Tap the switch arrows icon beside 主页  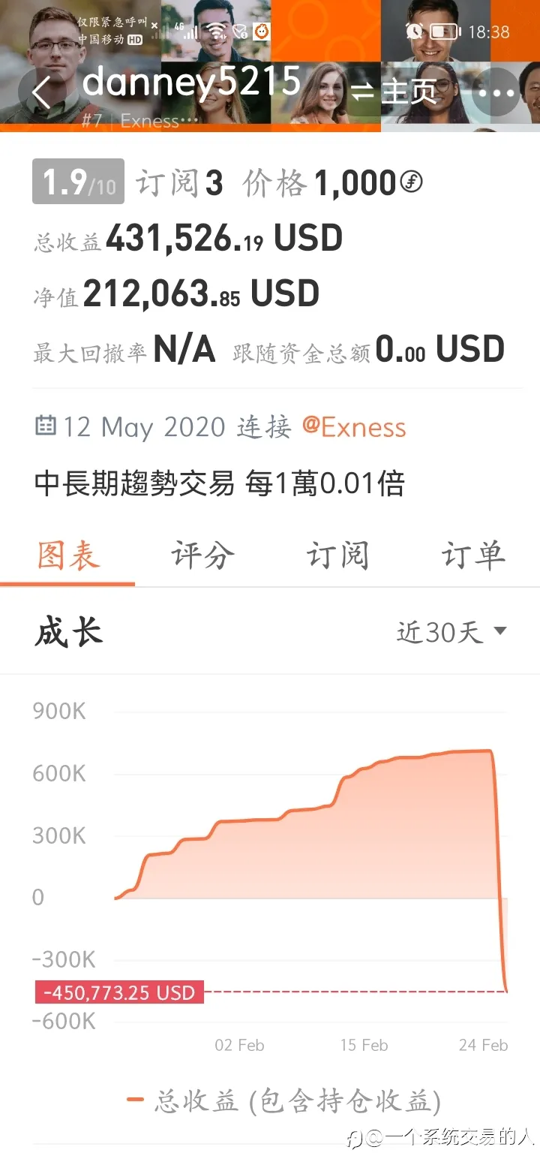tap(363, 92)
